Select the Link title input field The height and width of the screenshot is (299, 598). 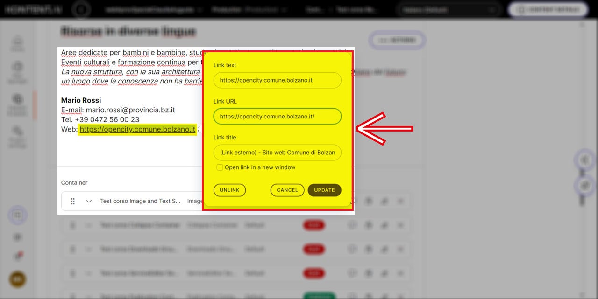coord(277,153)
